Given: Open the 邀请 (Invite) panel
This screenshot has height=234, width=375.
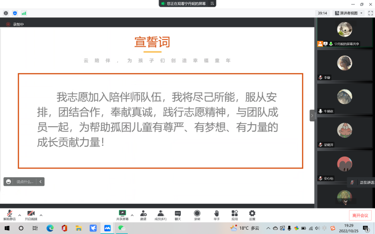Looking at the screenshot, I should pyautogui.click(x=143, y=214).
